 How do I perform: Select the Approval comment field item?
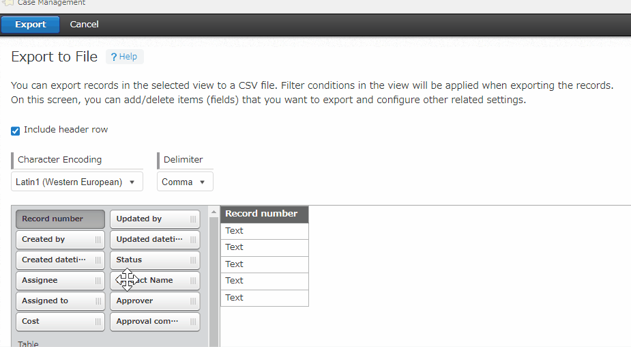point(149,322)
